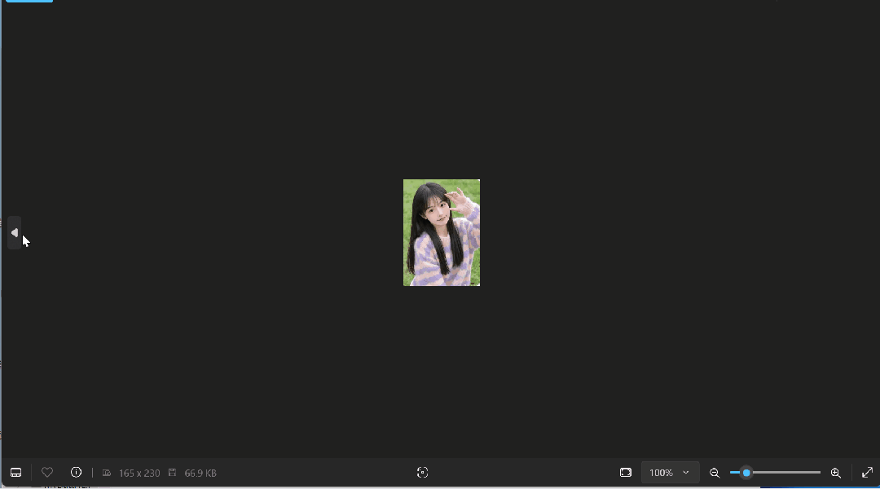Screen dimensions: 880x489
Task: Click the file size 66.9 KB
Action: coord(200,474)
